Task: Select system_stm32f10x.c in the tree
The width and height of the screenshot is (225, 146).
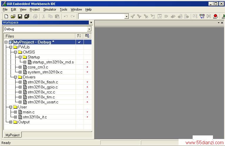Action: tap(45, 72)
